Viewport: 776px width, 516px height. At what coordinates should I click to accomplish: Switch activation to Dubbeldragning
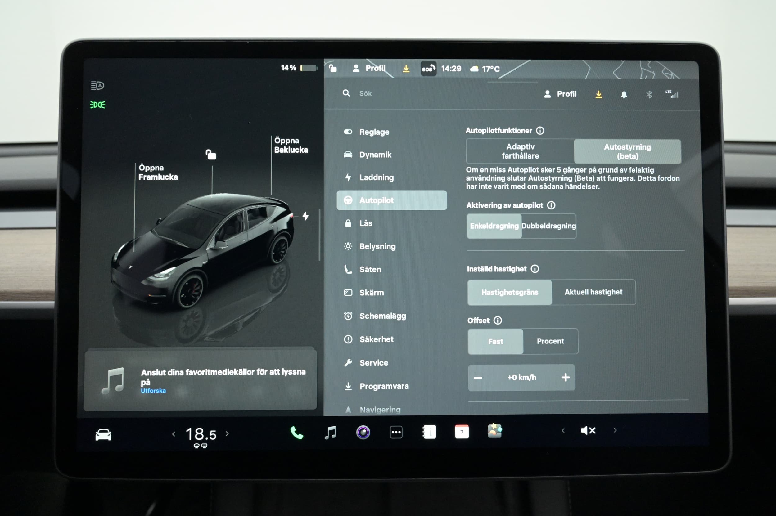pos(548,226)
